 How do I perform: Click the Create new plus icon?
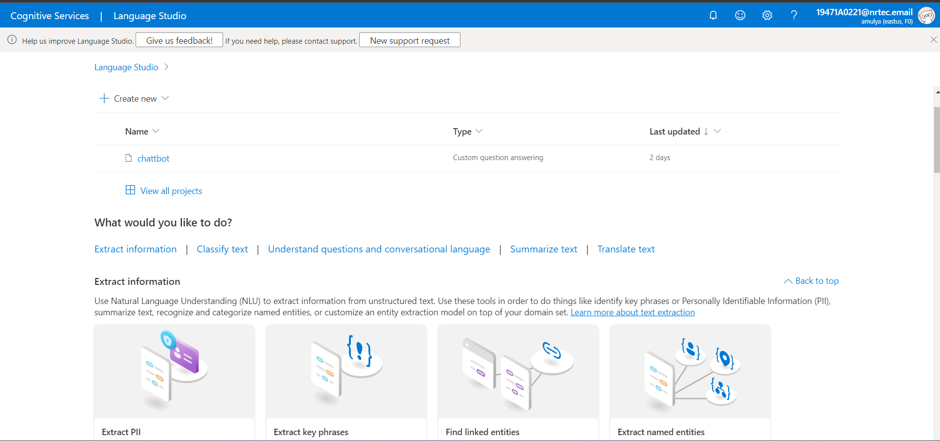click(104, 98)
